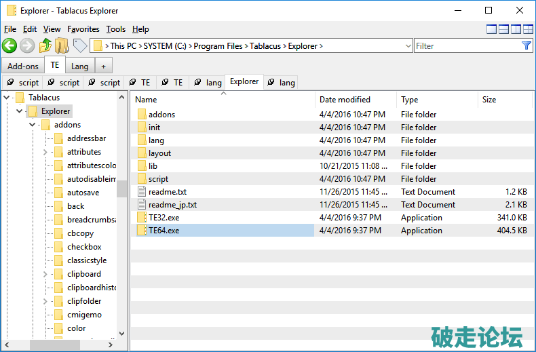536x352 pixels.
Task: Select the TE32.exe file
Action: (x=164, y=218)
